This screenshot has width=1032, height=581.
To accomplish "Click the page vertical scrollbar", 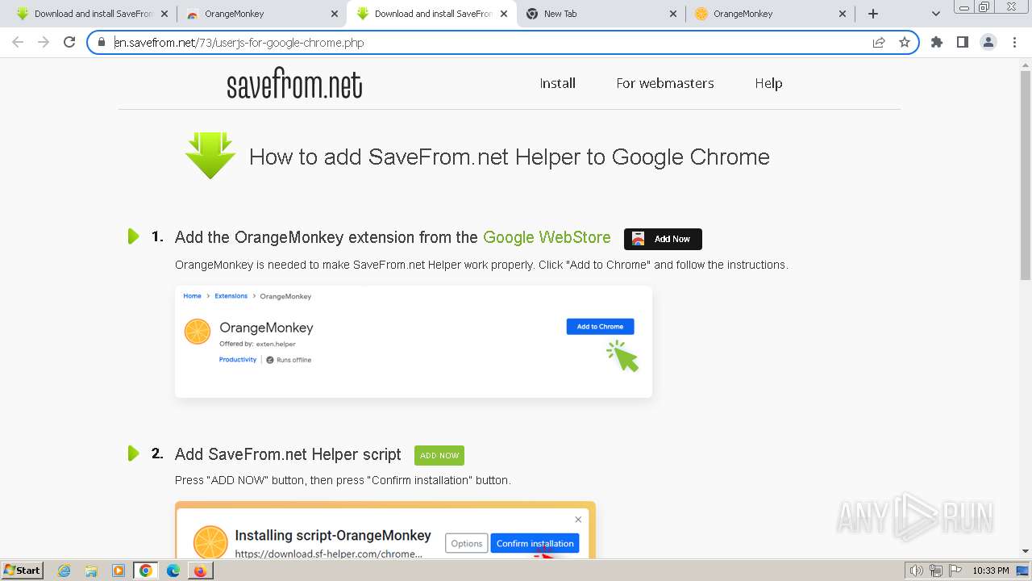I will tap(1026, 178).
